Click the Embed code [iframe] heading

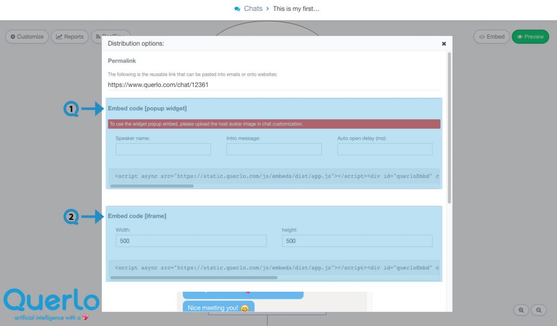click(137, 216)
